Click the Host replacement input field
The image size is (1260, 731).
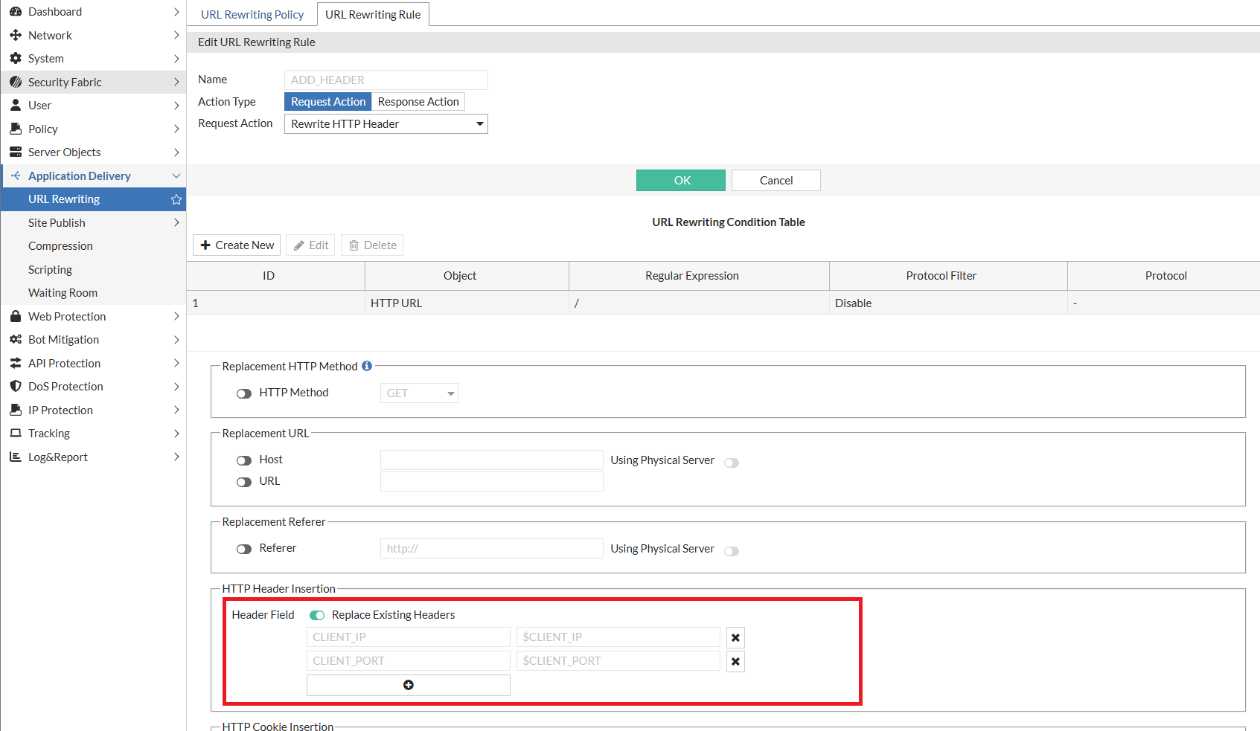(x=492, y=460)
